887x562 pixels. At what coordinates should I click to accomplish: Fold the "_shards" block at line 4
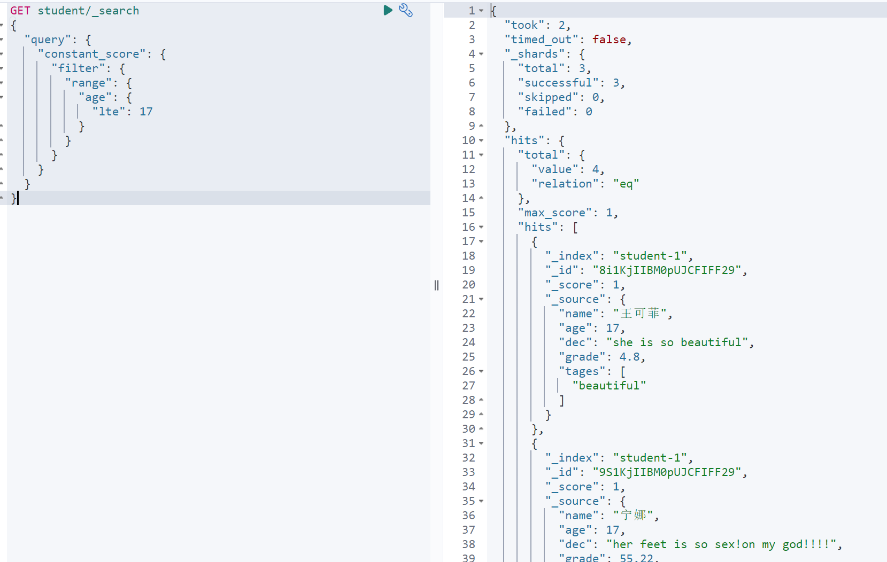(x=481, y=54)
